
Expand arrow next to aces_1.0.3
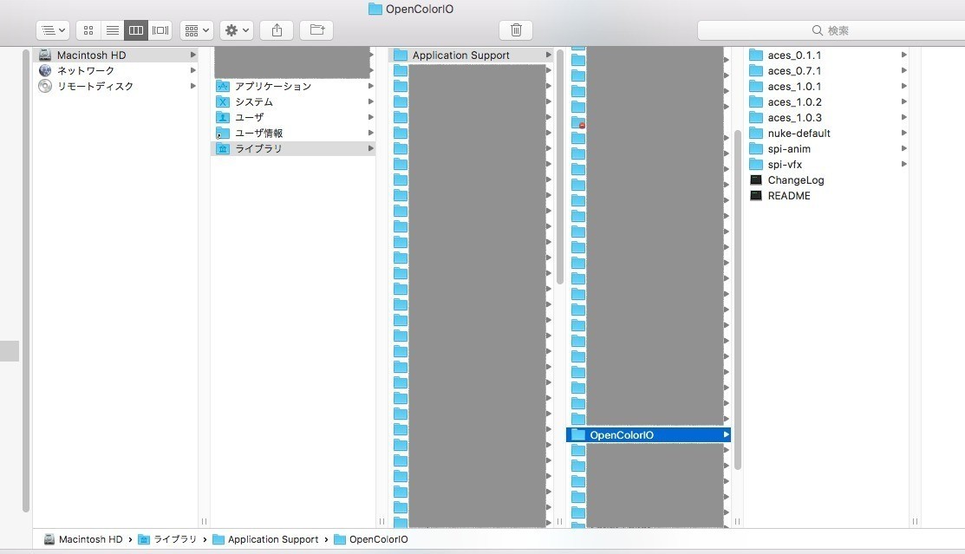point(903,117)
